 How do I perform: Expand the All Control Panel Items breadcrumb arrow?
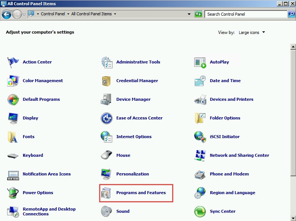click(115, 14)
